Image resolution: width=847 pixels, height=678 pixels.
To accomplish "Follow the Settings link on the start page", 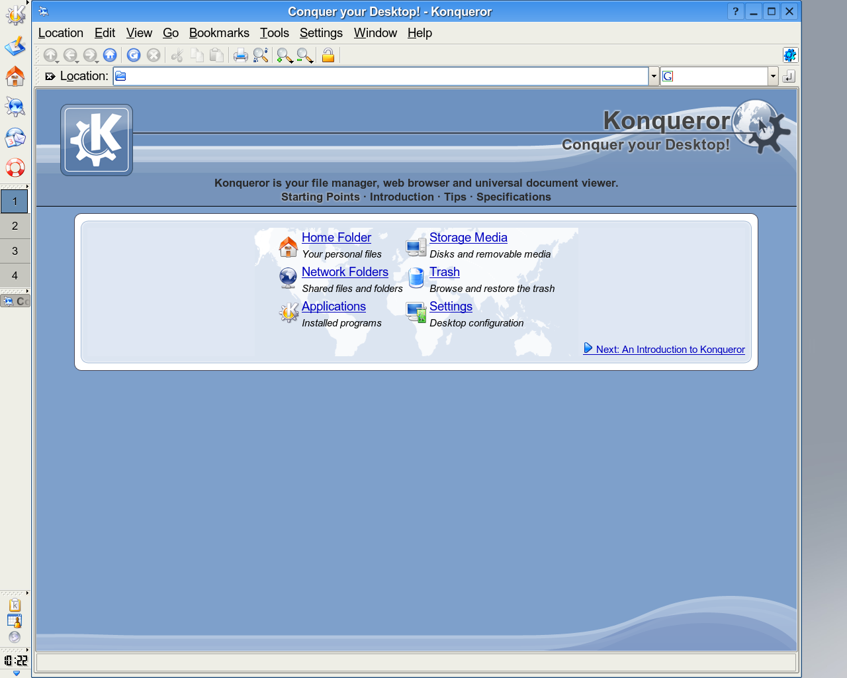I will pyautogui.click(x=451, y=307).
